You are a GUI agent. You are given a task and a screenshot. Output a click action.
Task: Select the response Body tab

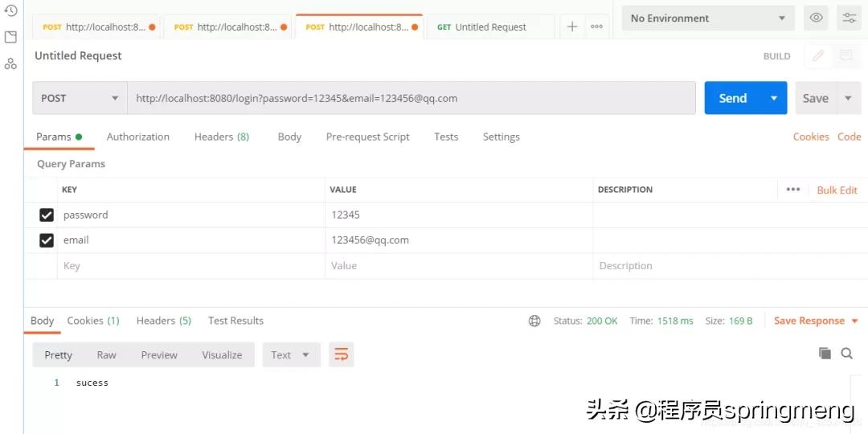(x=42, y=321)
